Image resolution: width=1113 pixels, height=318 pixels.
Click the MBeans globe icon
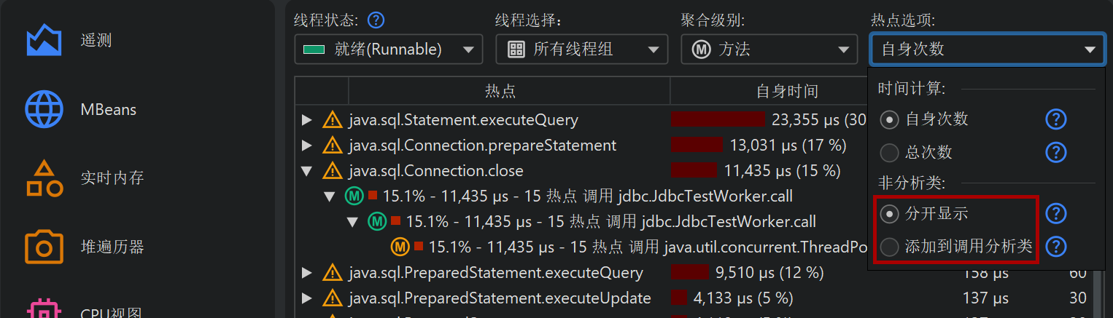44,110
